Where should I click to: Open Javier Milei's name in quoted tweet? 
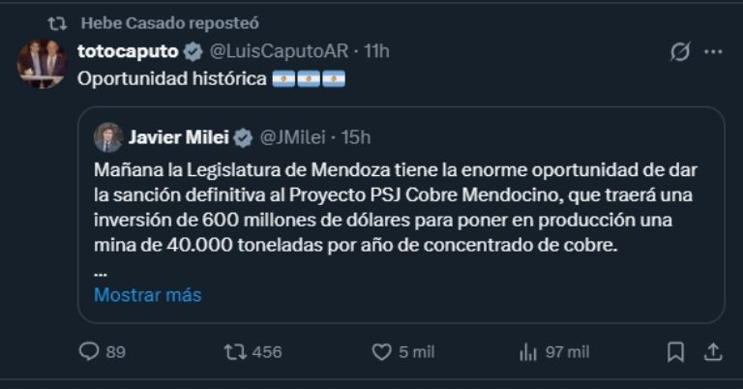176,137
